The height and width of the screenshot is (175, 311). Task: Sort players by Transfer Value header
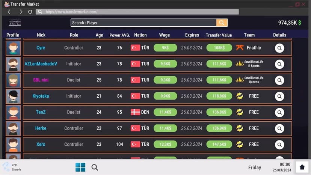[219, 35]
